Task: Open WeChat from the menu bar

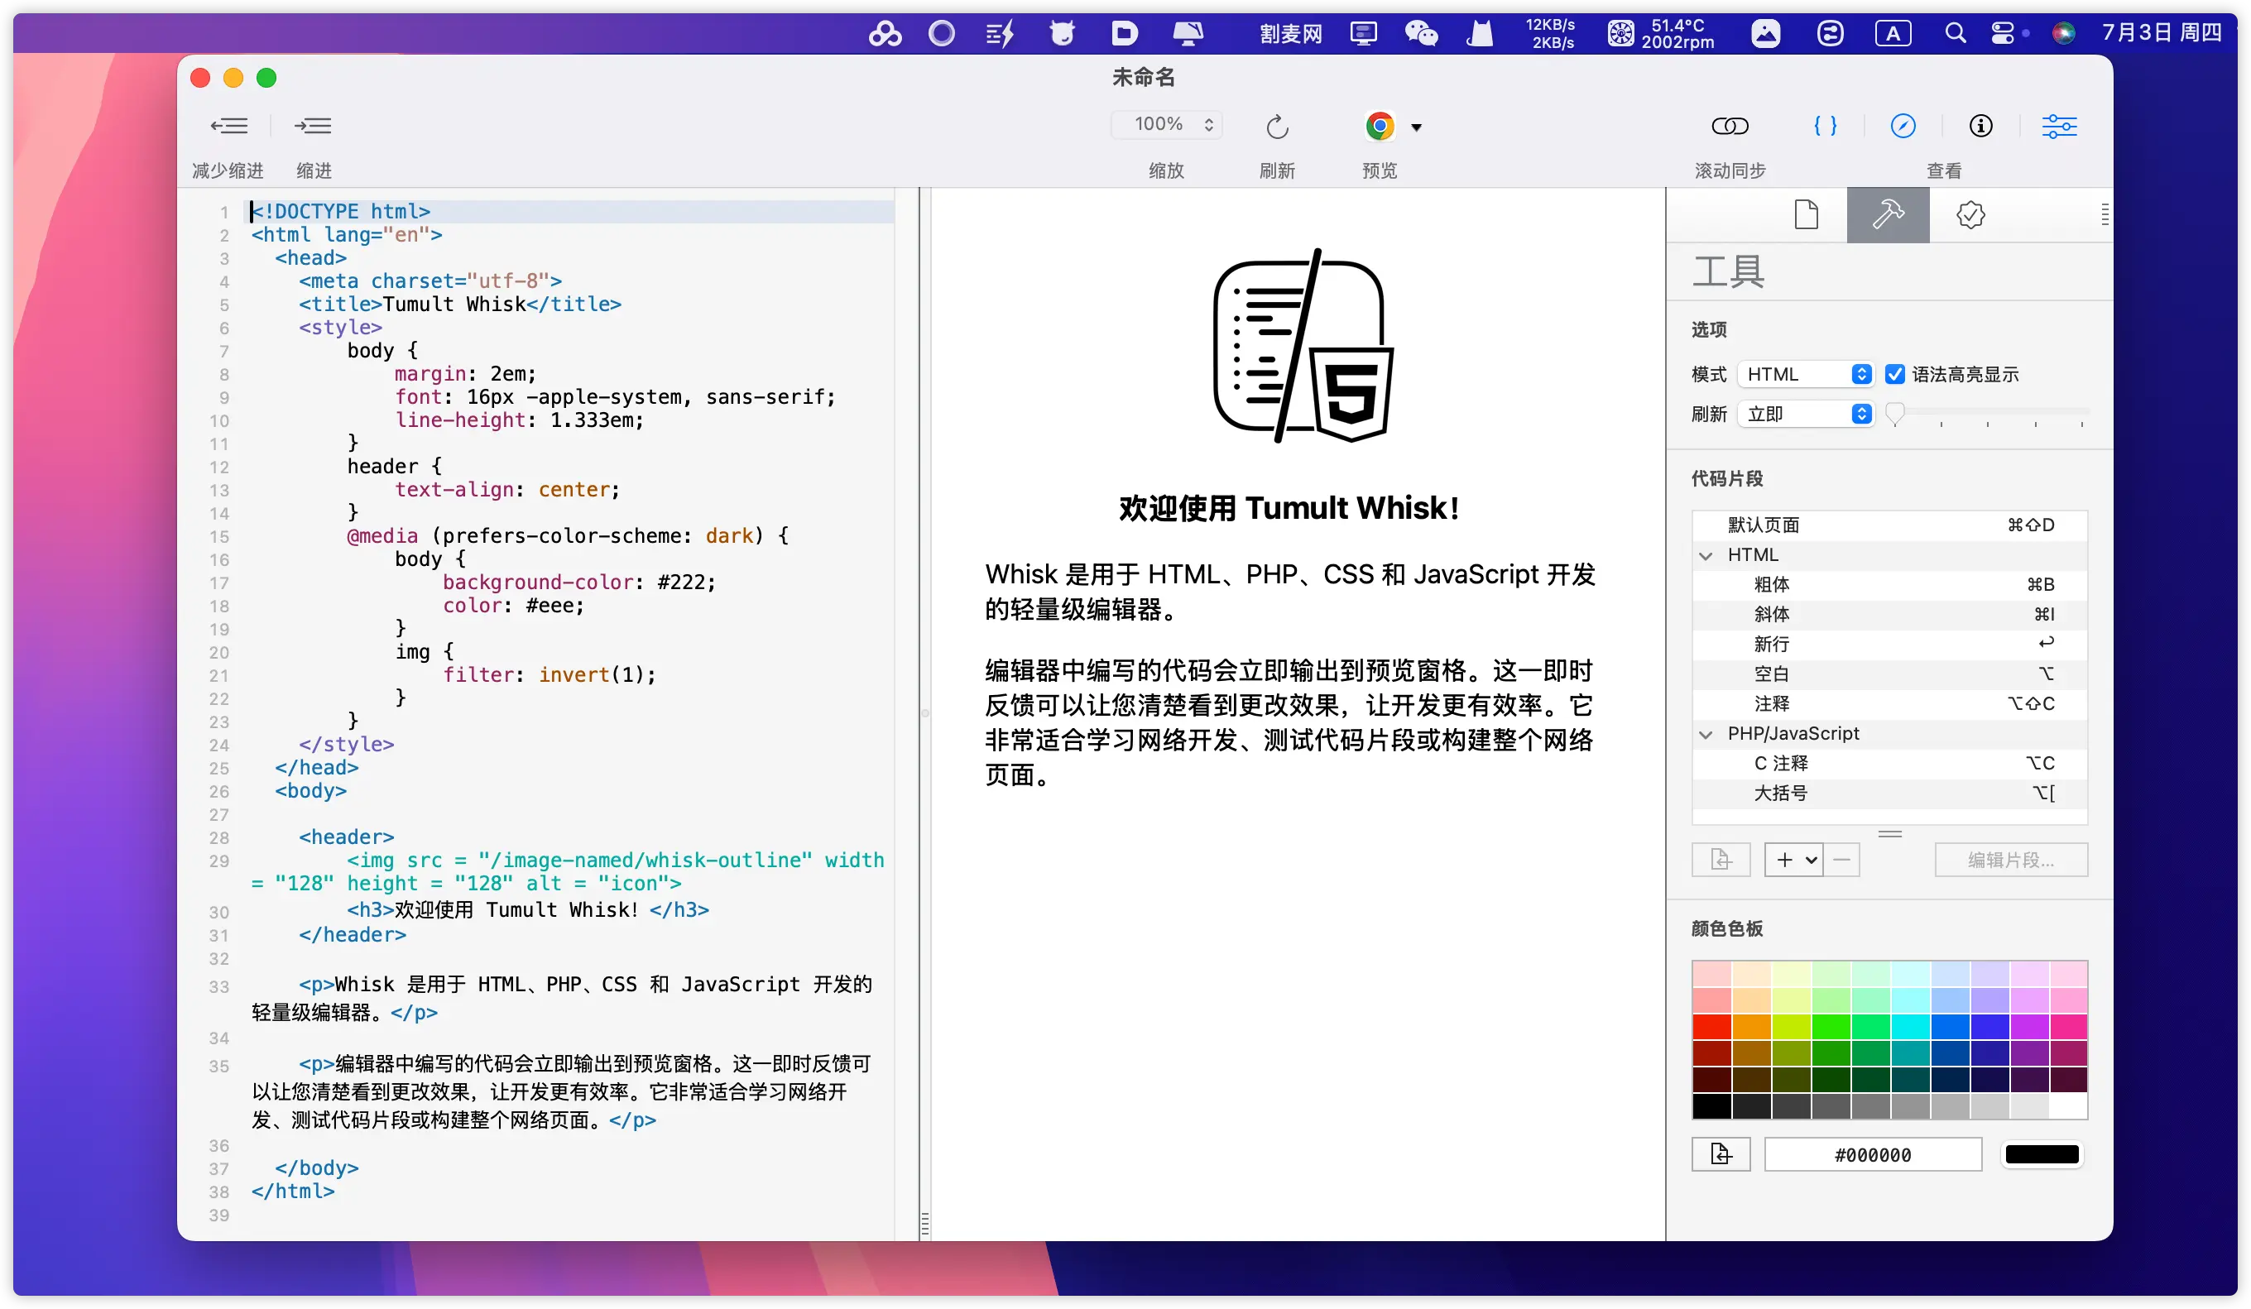Action: (1420, 34)
